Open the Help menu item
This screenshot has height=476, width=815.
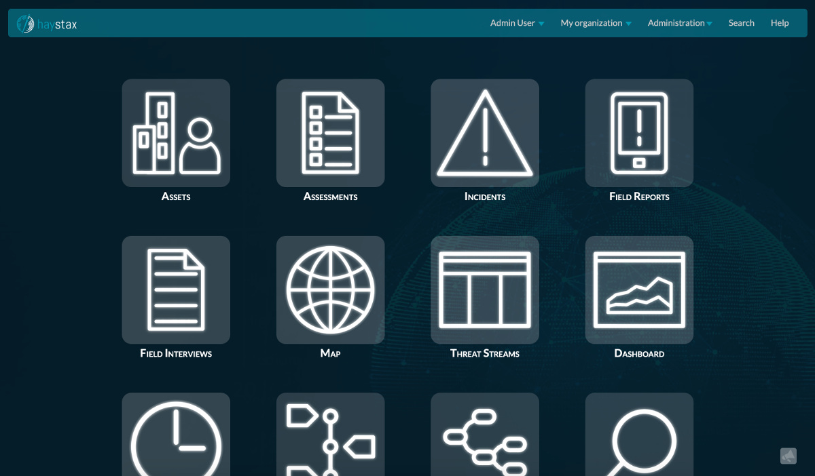point(780,22)
